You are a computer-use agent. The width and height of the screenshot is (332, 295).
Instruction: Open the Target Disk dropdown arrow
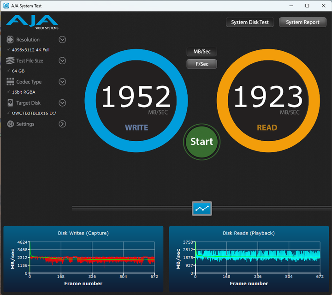coord(62,103)
